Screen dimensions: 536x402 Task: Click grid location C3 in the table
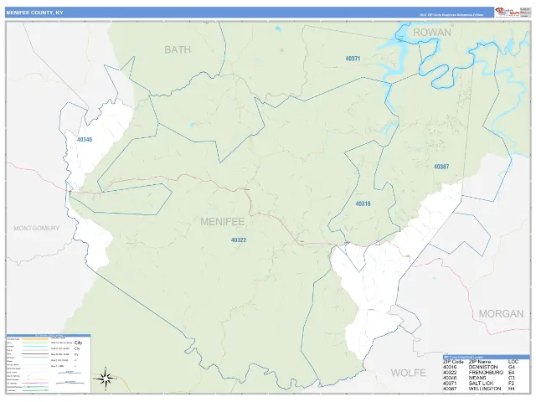[512, 378]
